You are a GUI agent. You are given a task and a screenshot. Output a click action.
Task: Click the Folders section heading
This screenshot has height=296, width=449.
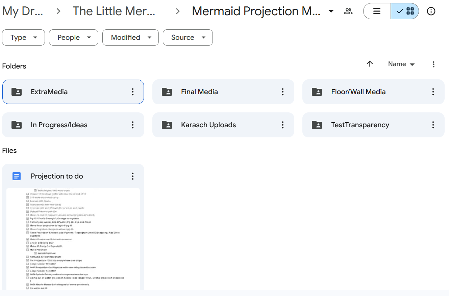[14, 66]
